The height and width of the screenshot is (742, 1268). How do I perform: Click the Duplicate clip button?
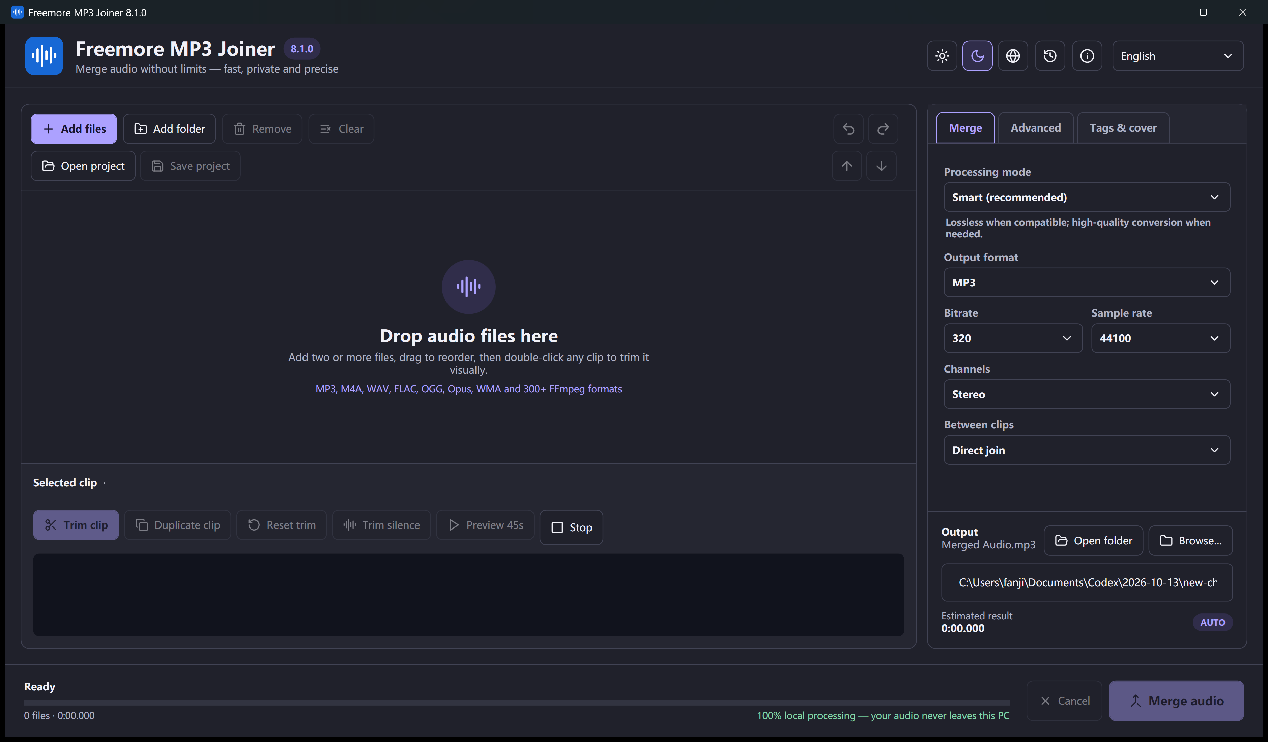178,525
